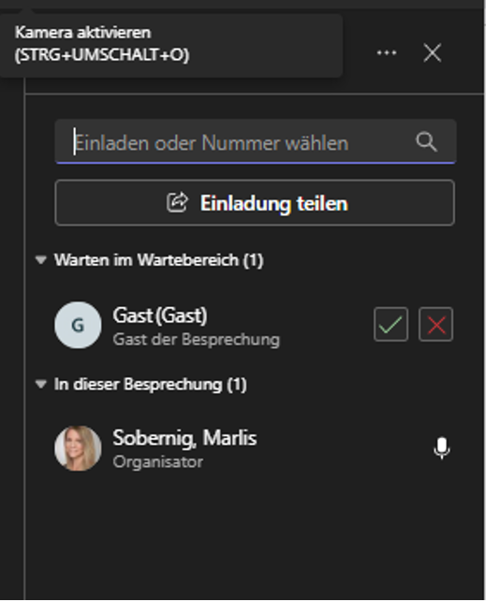This screenshot has height=602, width=486.
Task: Select the 'Gast (Gast)' participant name
Action: [160, 316]
